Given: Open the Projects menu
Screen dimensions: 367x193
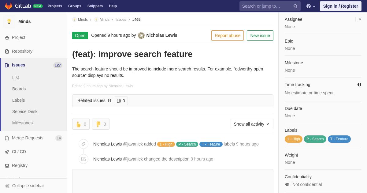Looking at the screenshot, I should [55, 6].
